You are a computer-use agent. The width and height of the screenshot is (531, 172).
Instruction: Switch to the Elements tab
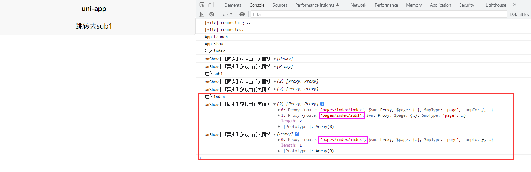(x=233, y=5)
